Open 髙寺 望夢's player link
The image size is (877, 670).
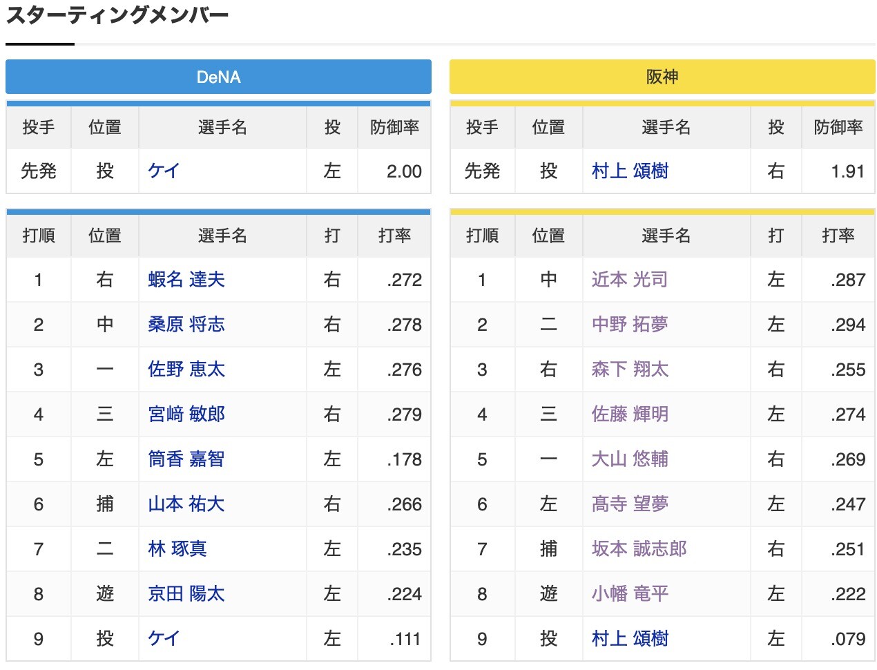[x=630, y=504]
